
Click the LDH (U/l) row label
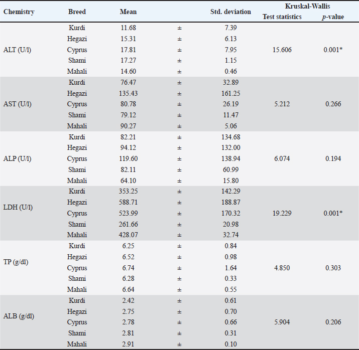point(18,213)
